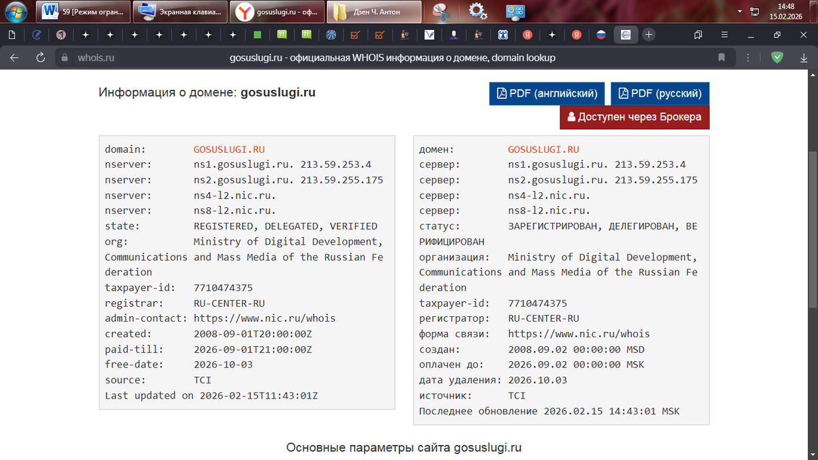Open the Windows Start button
This screenshot has width=818, height=460.
[16, 11]
